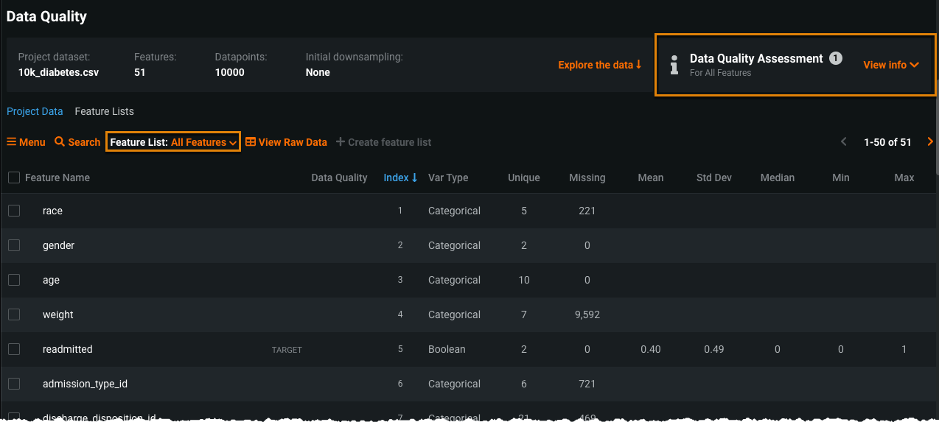Image resolution: width=939 pixels, height=422 pixels.
Task: Sort by the Missing column header
Action: [587, 177]
